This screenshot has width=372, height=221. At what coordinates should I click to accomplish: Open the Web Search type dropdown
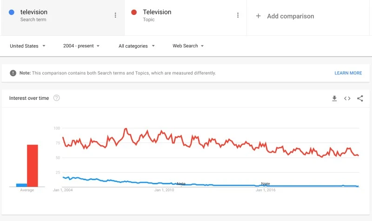[x=188, y=46]
